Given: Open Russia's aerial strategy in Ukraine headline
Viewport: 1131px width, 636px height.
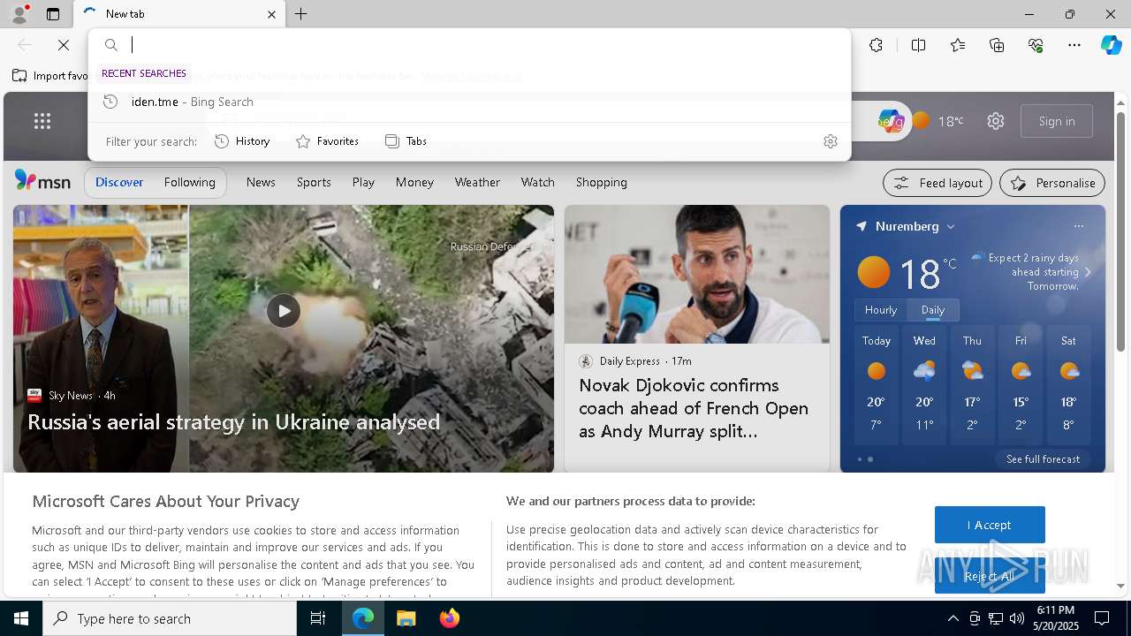Looking at the screenshot, I should point(233,422).
